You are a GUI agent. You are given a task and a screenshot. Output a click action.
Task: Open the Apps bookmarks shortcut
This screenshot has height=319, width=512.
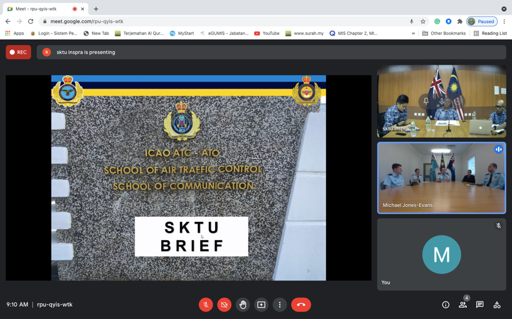pyautogui.click(x=15, y=33)
